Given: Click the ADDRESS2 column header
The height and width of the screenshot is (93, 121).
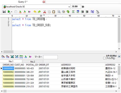Looking at the screenshot, I should pos(111,65).
